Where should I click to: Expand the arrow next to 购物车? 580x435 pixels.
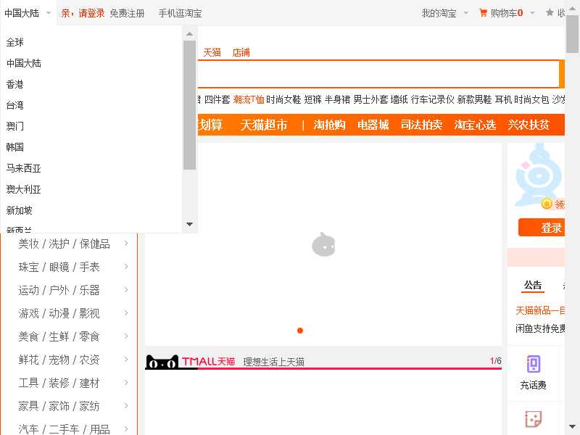click(x=533, y=13)
